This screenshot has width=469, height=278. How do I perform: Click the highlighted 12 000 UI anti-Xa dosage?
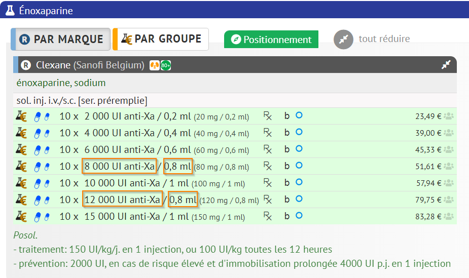[x=122, y=200]
